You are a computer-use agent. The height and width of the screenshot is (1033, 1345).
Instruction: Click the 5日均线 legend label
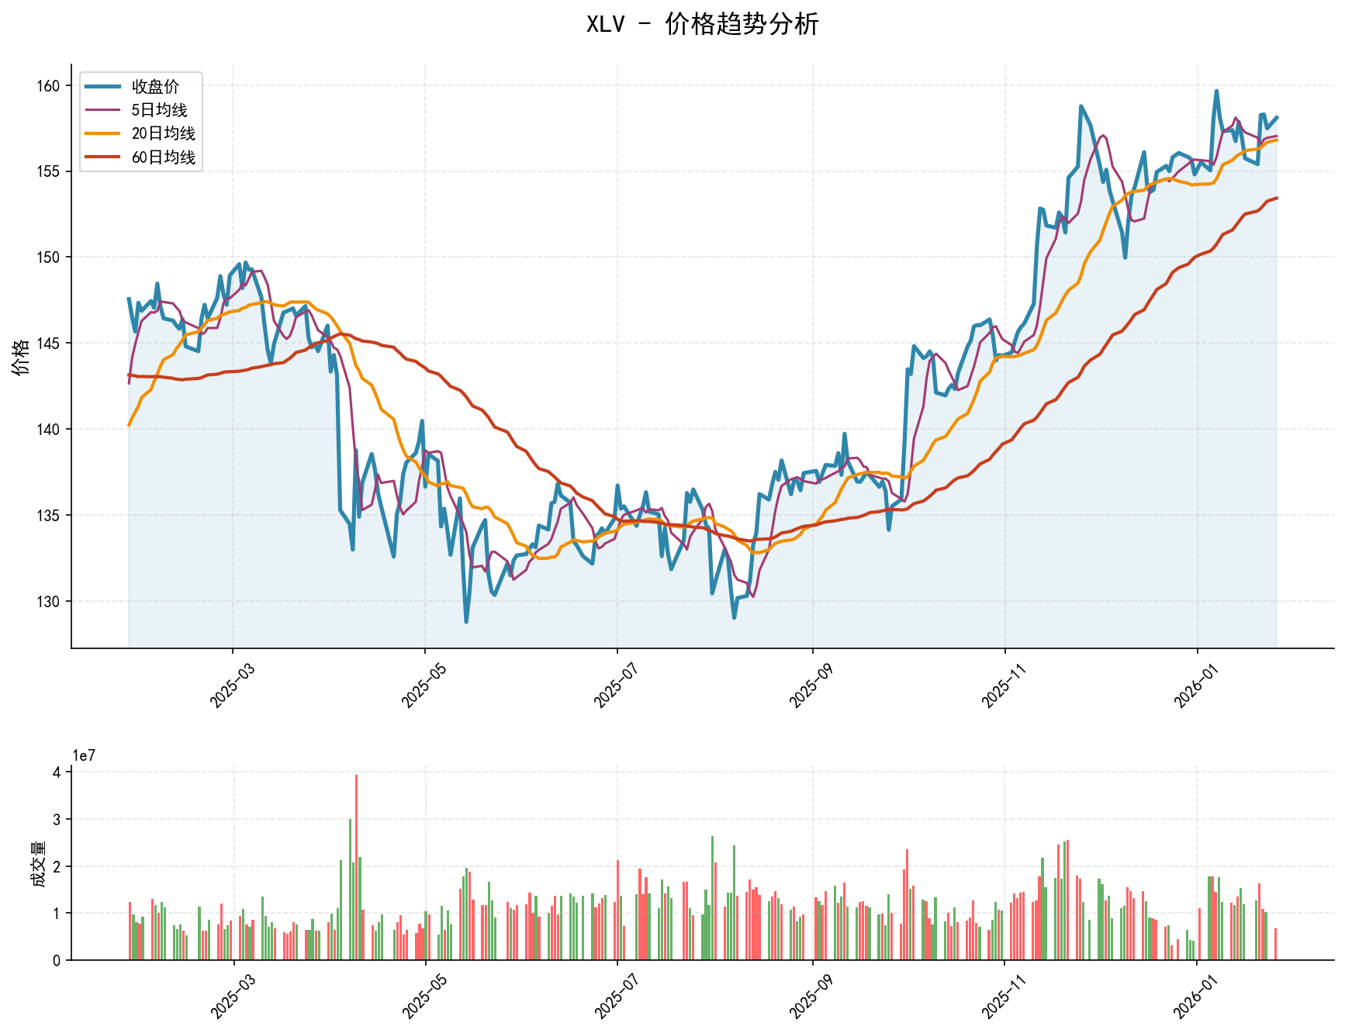pos(159,110)
